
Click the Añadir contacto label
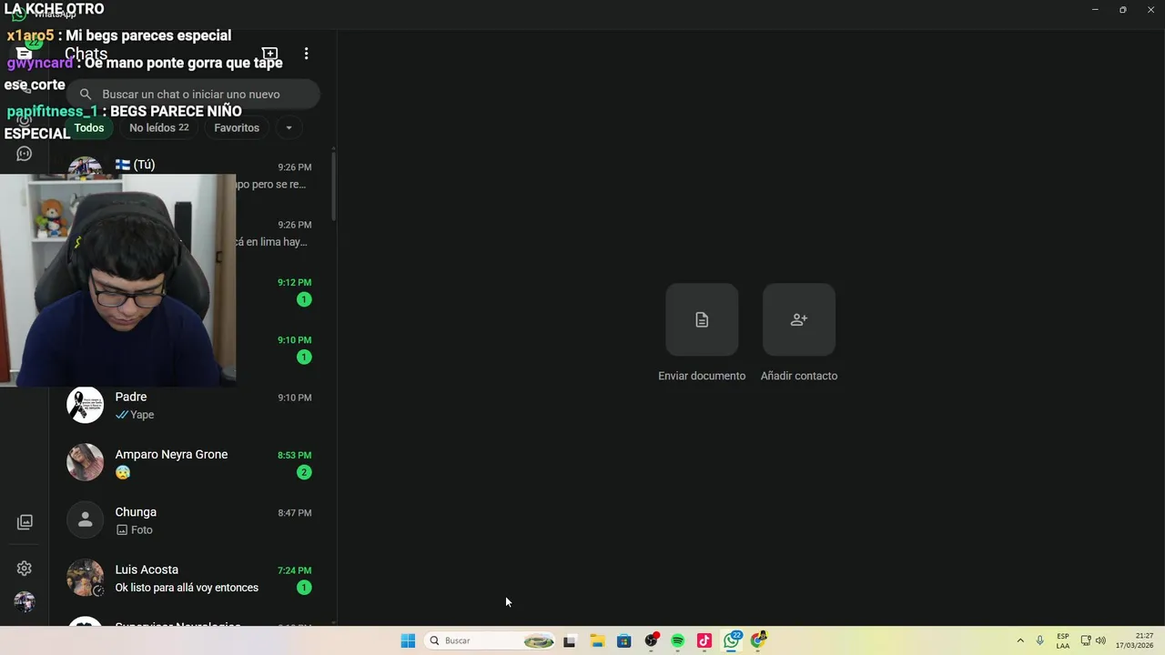tap(799, 376)
